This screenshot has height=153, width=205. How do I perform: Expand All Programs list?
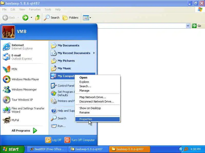[24, 131]
